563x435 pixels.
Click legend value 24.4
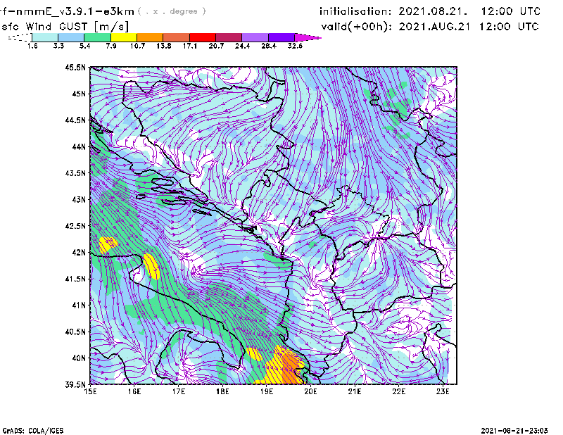click(x=242, y=46)
